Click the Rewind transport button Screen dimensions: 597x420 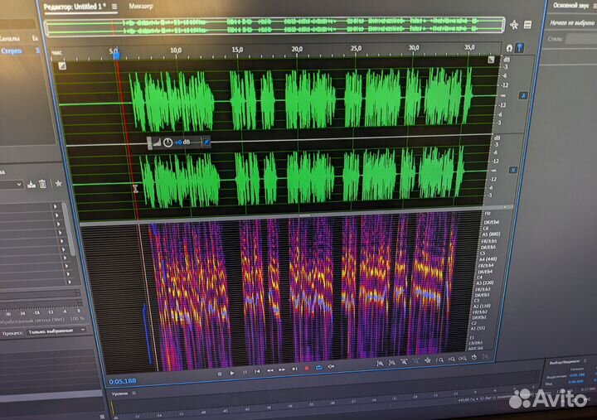tap(270, 370)
